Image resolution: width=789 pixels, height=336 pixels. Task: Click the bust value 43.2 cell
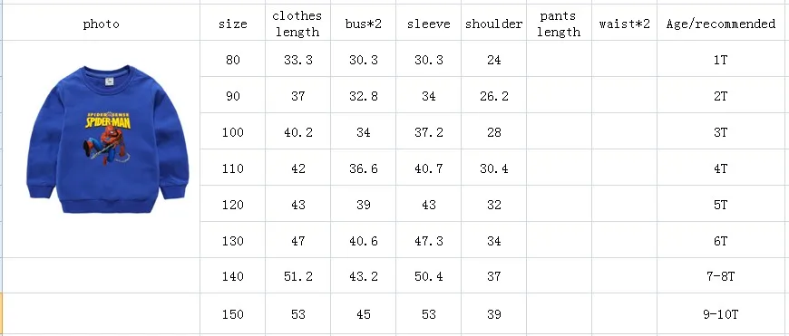point(364,275)
